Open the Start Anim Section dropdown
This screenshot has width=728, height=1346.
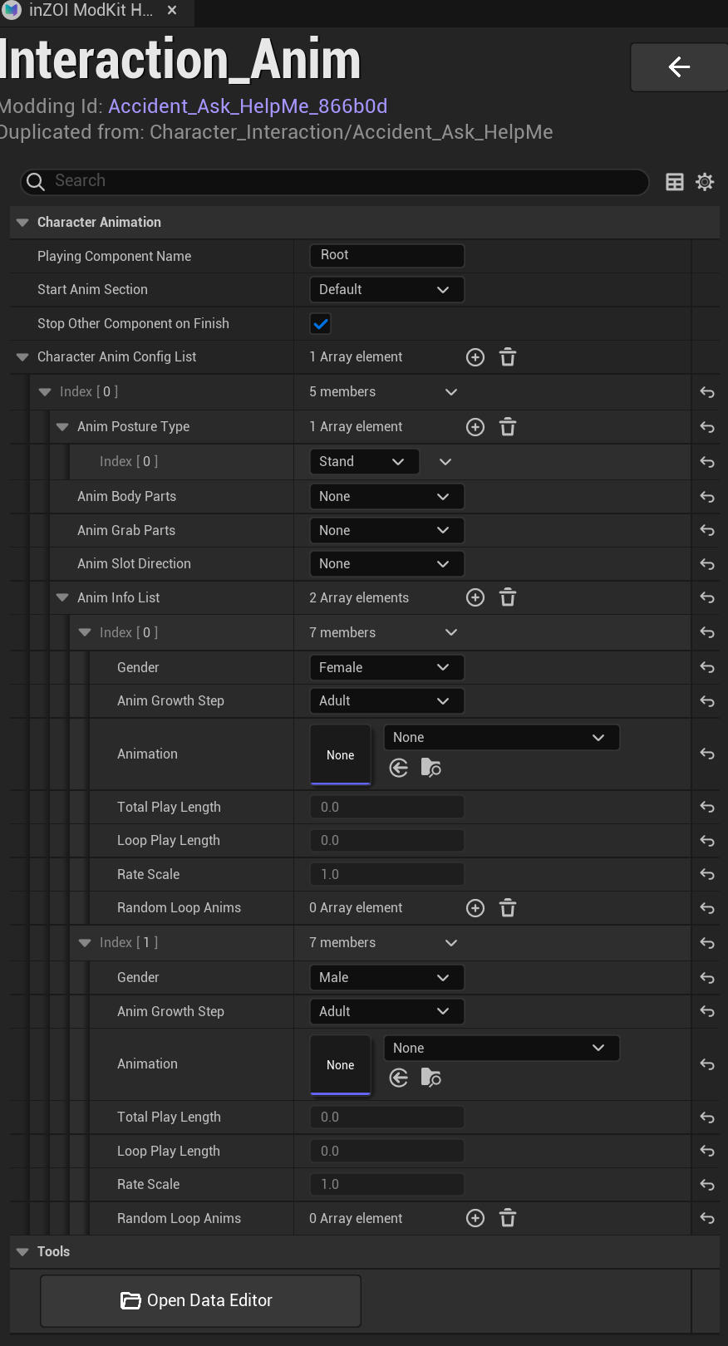pos(386,289)
